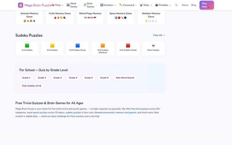Select the Grade 1 quiz chip

click(x=26, y=78)
